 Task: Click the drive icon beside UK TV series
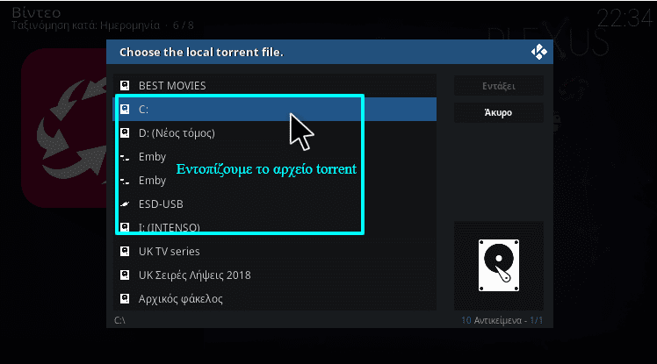coord(125,252)
